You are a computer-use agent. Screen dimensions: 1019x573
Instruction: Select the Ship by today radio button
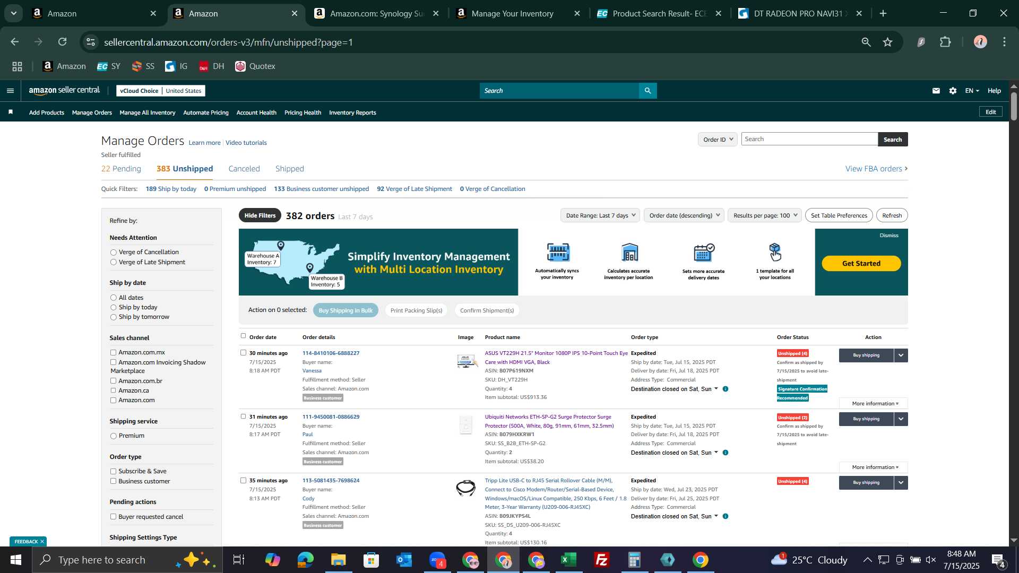[113, 308]
